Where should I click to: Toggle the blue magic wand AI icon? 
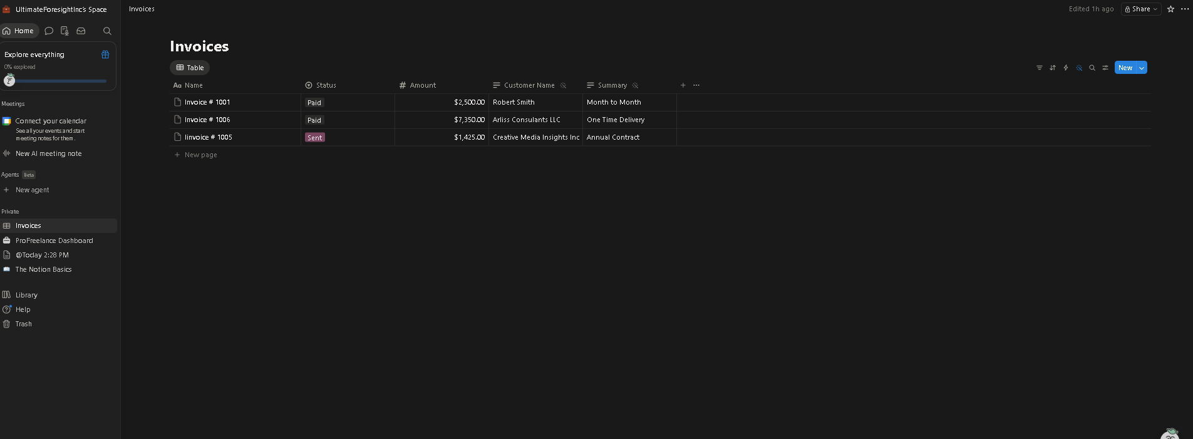[x=1079, y=68]
